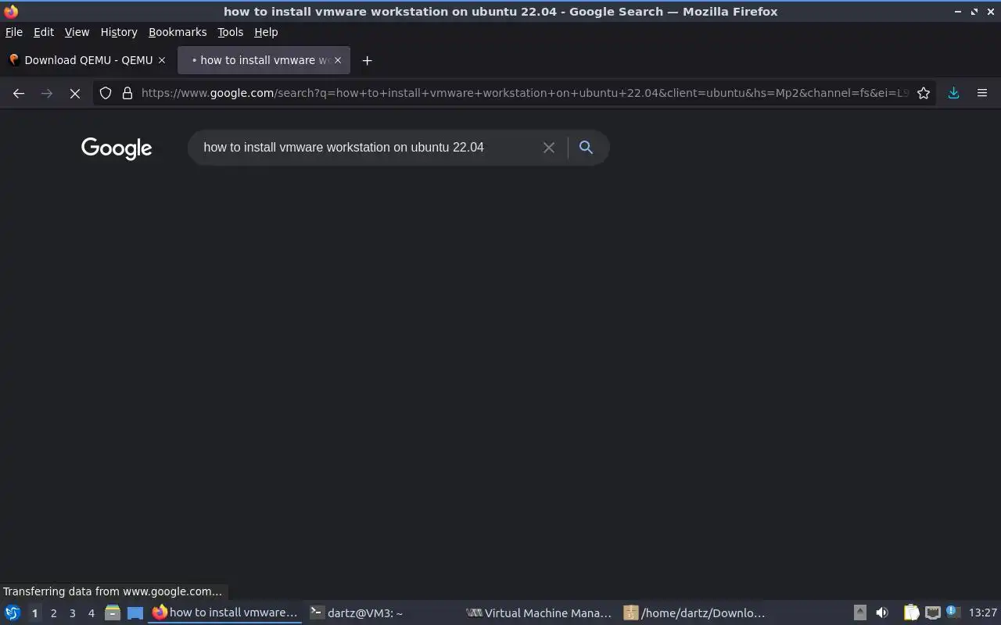Click the back navigation arrow

pos(19,93)
